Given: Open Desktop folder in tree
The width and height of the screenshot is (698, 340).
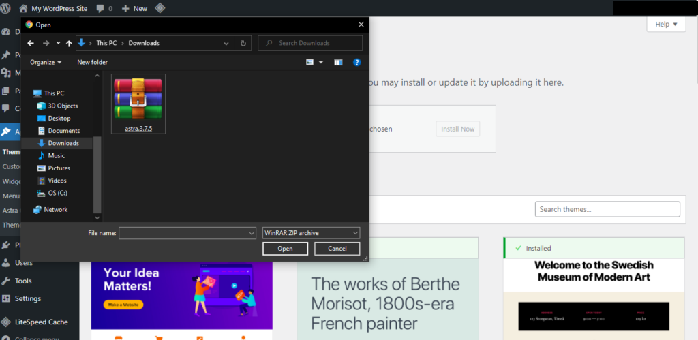Looking at the screenshot, I should click(x=54, y=119).
